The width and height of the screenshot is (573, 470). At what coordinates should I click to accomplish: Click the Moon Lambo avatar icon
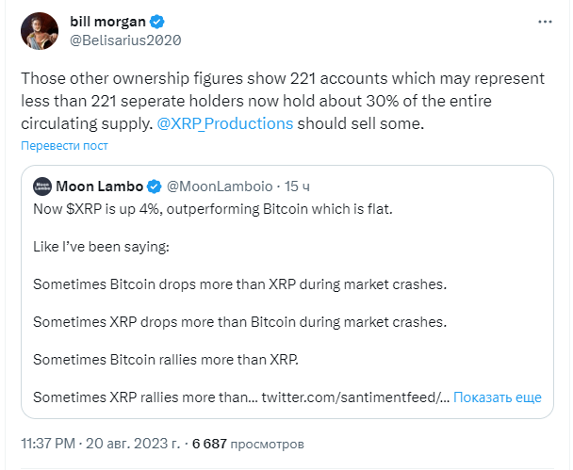tap(42, 186)
